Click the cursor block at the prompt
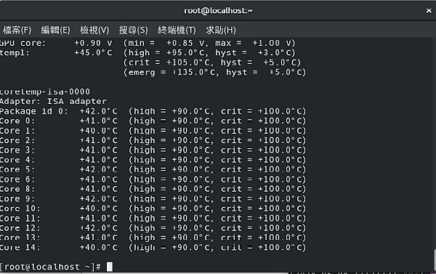The image size is (436, 274). pyautogui.click(x=110, y=267)
